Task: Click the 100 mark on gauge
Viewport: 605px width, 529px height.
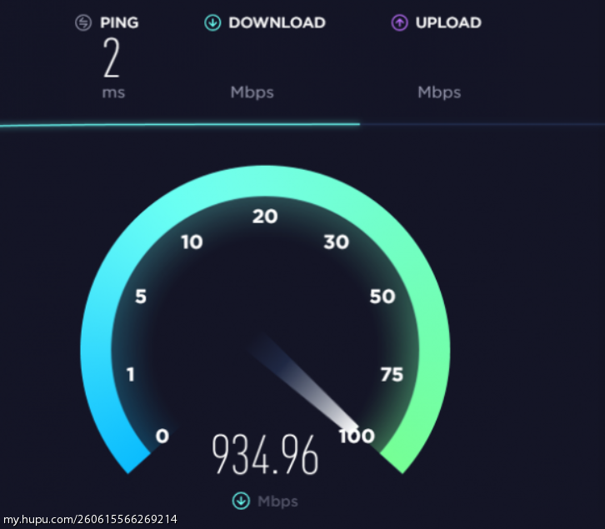Action: [357, 436]
